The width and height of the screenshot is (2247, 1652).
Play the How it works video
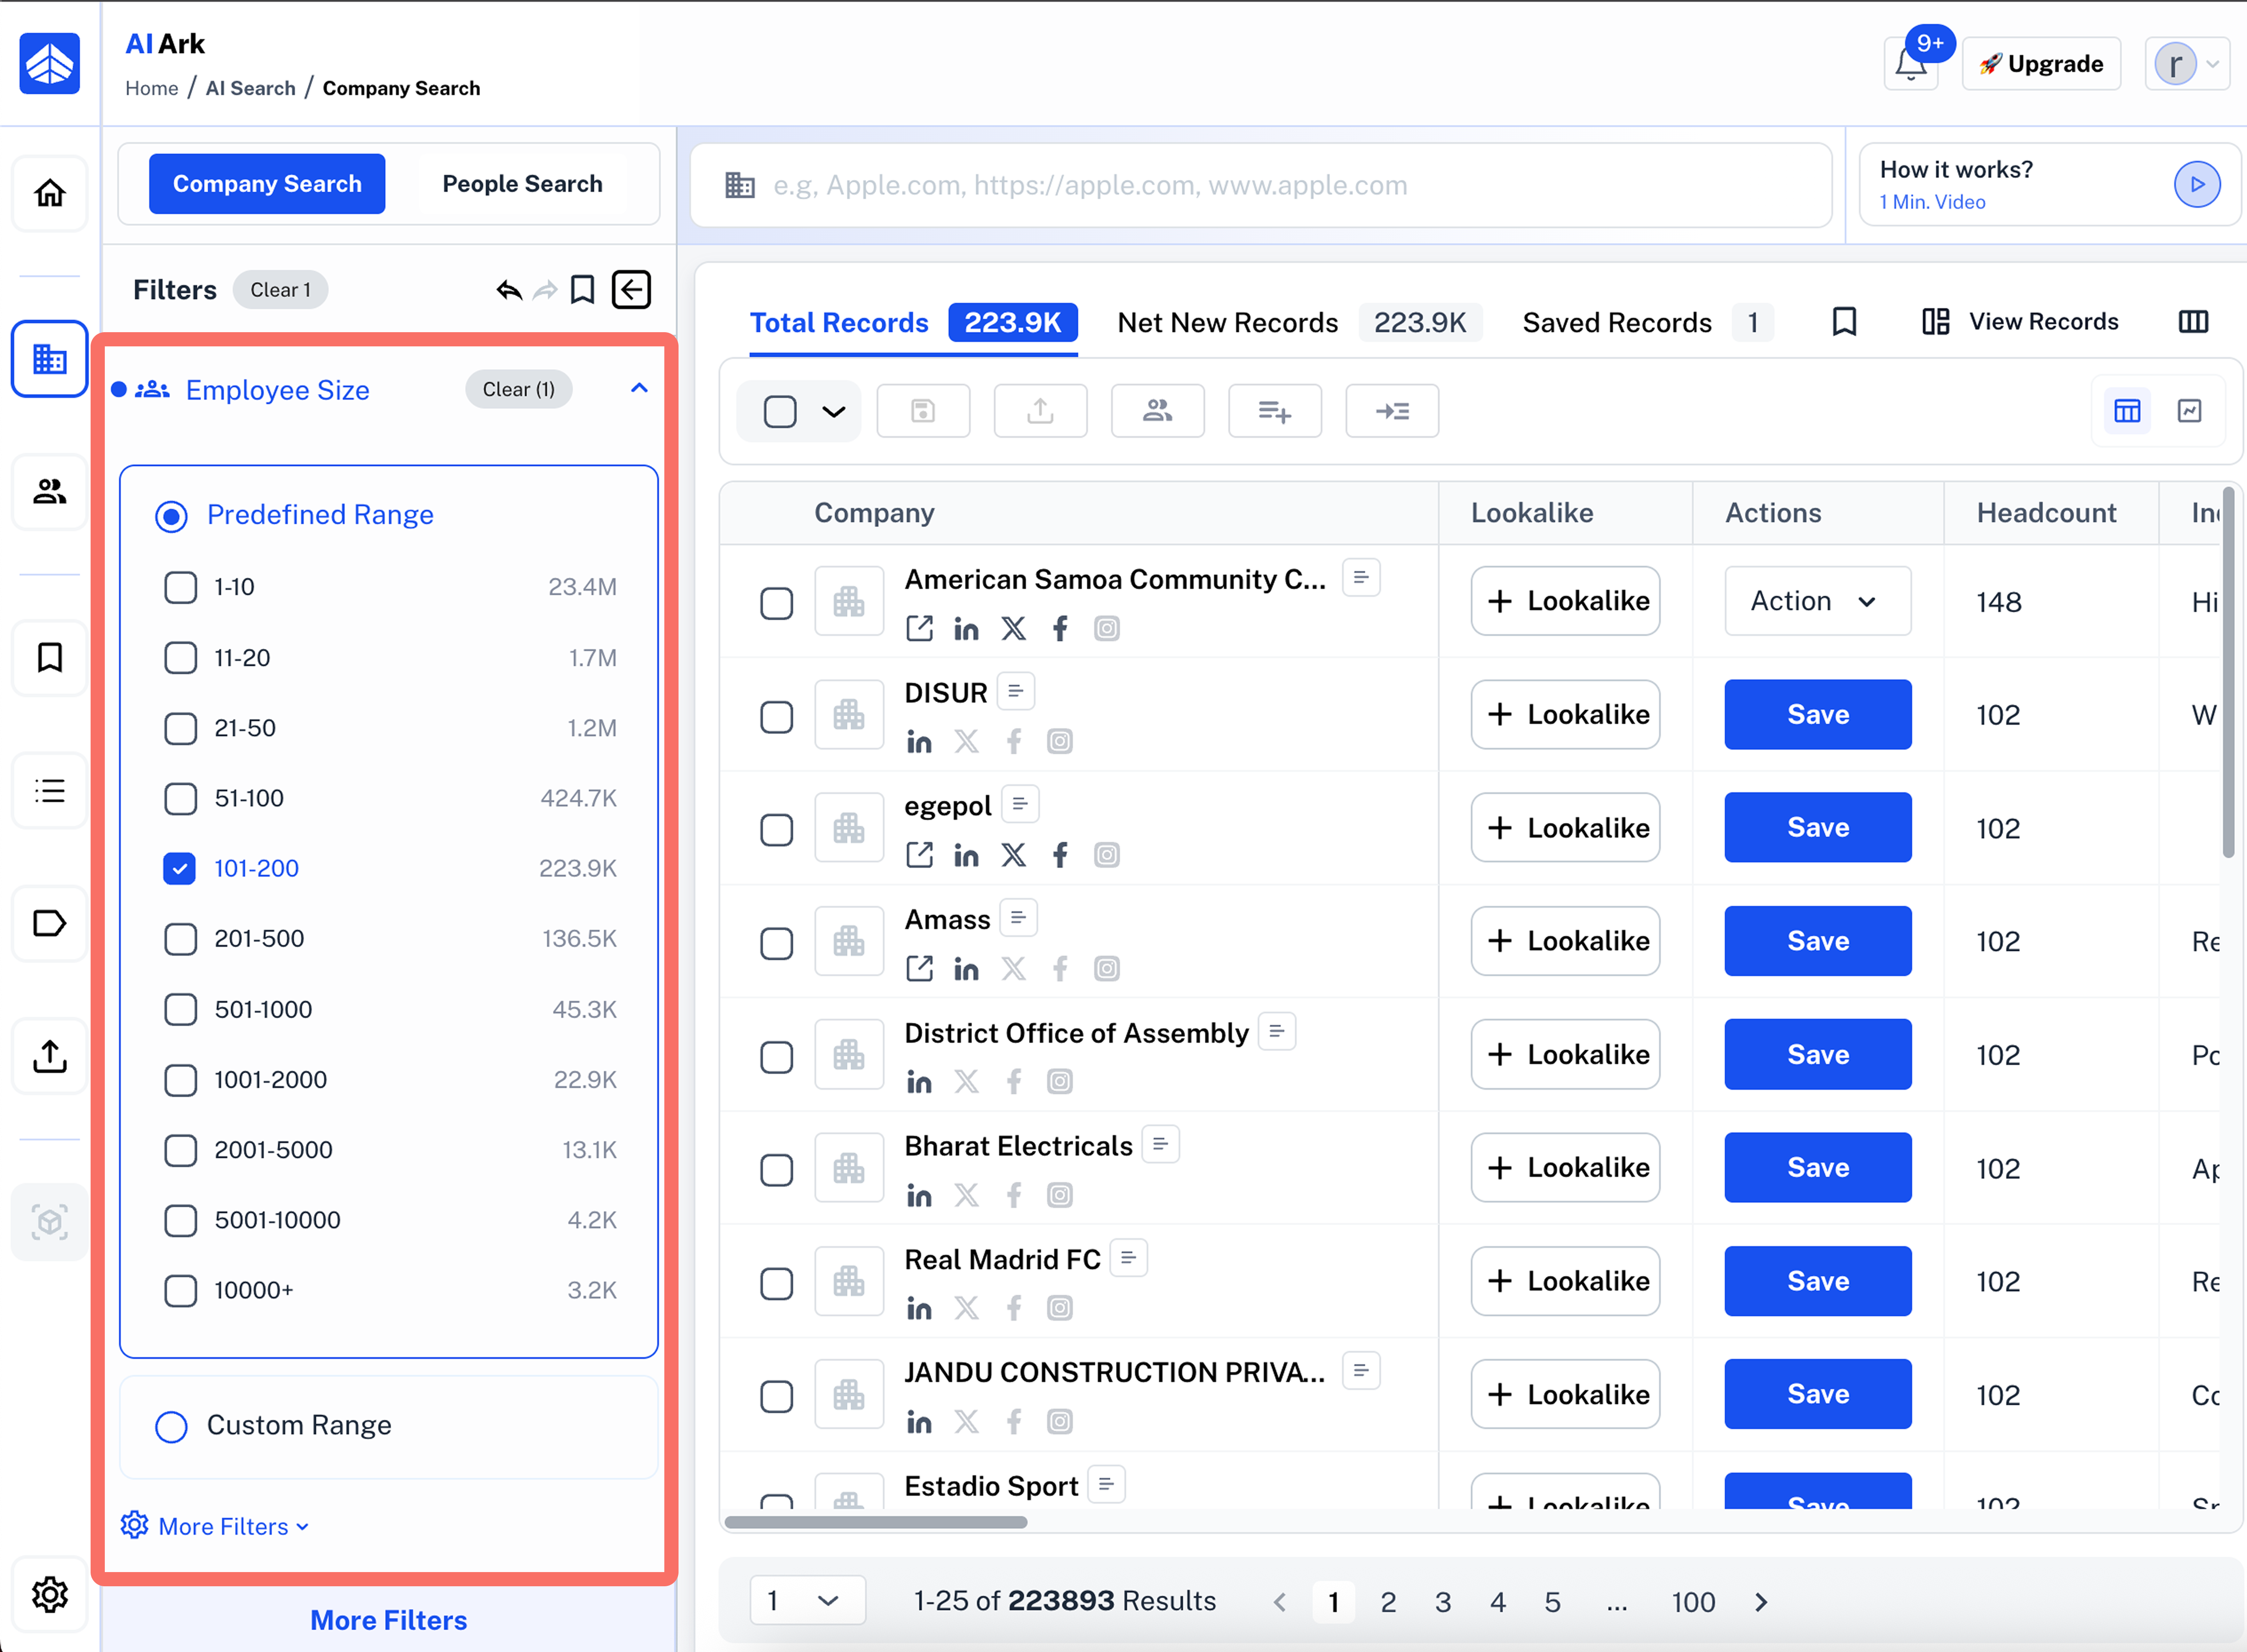pyautogui.click(x=2197, y=184)
